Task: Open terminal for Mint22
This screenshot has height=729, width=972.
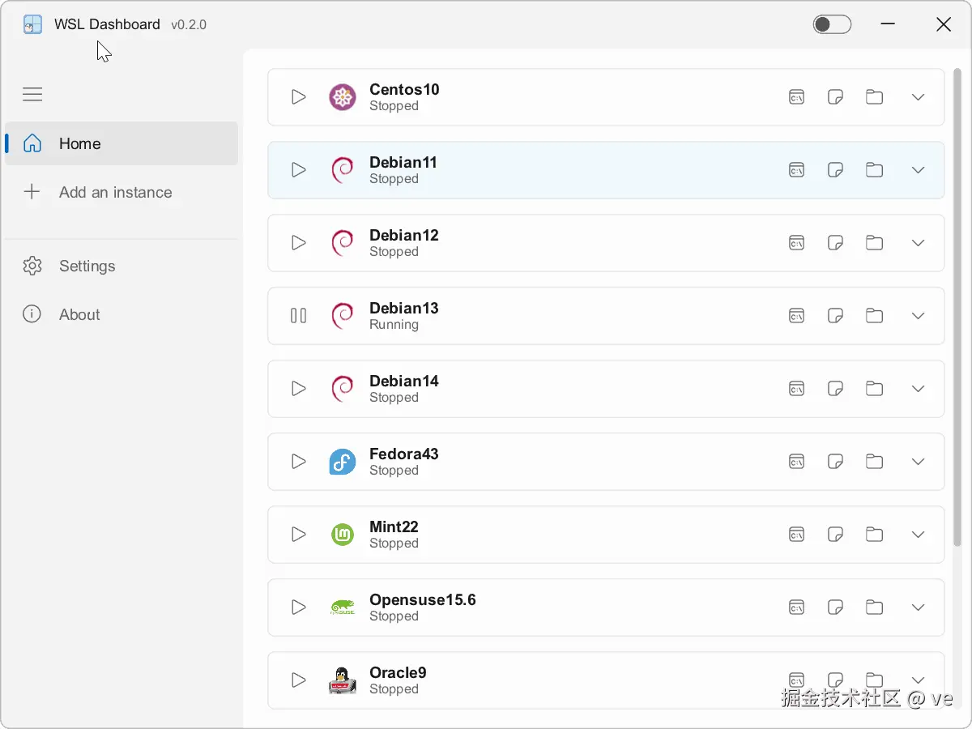Action: (x=797, y=535)
